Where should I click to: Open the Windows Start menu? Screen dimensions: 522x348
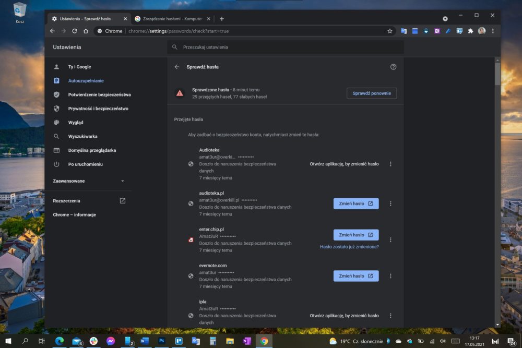click(8, 341)
